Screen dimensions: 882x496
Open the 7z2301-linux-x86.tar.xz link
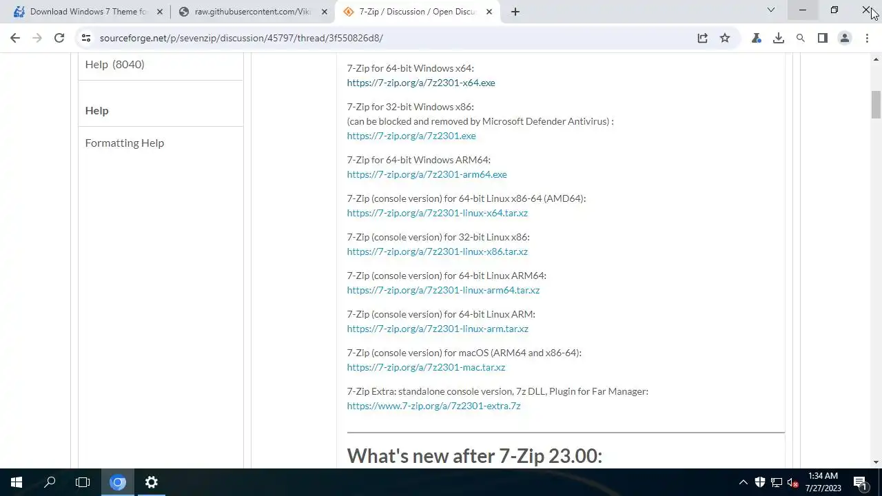(437, 251)
